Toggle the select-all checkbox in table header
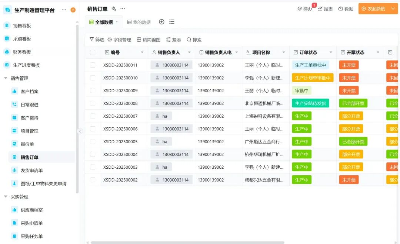400x244 pixels. 93,52
